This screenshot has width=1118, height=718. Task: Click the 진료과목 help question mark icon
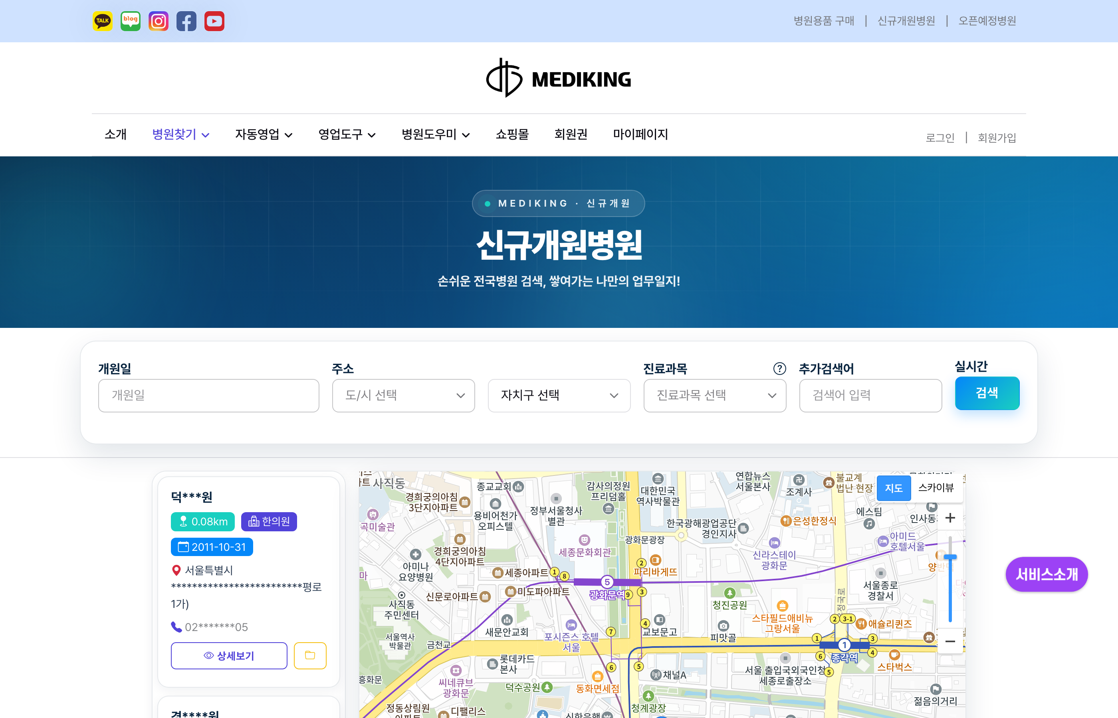[779, 368]
